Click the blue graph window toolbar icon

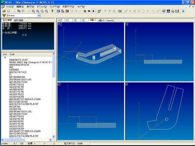coord(168,11)
